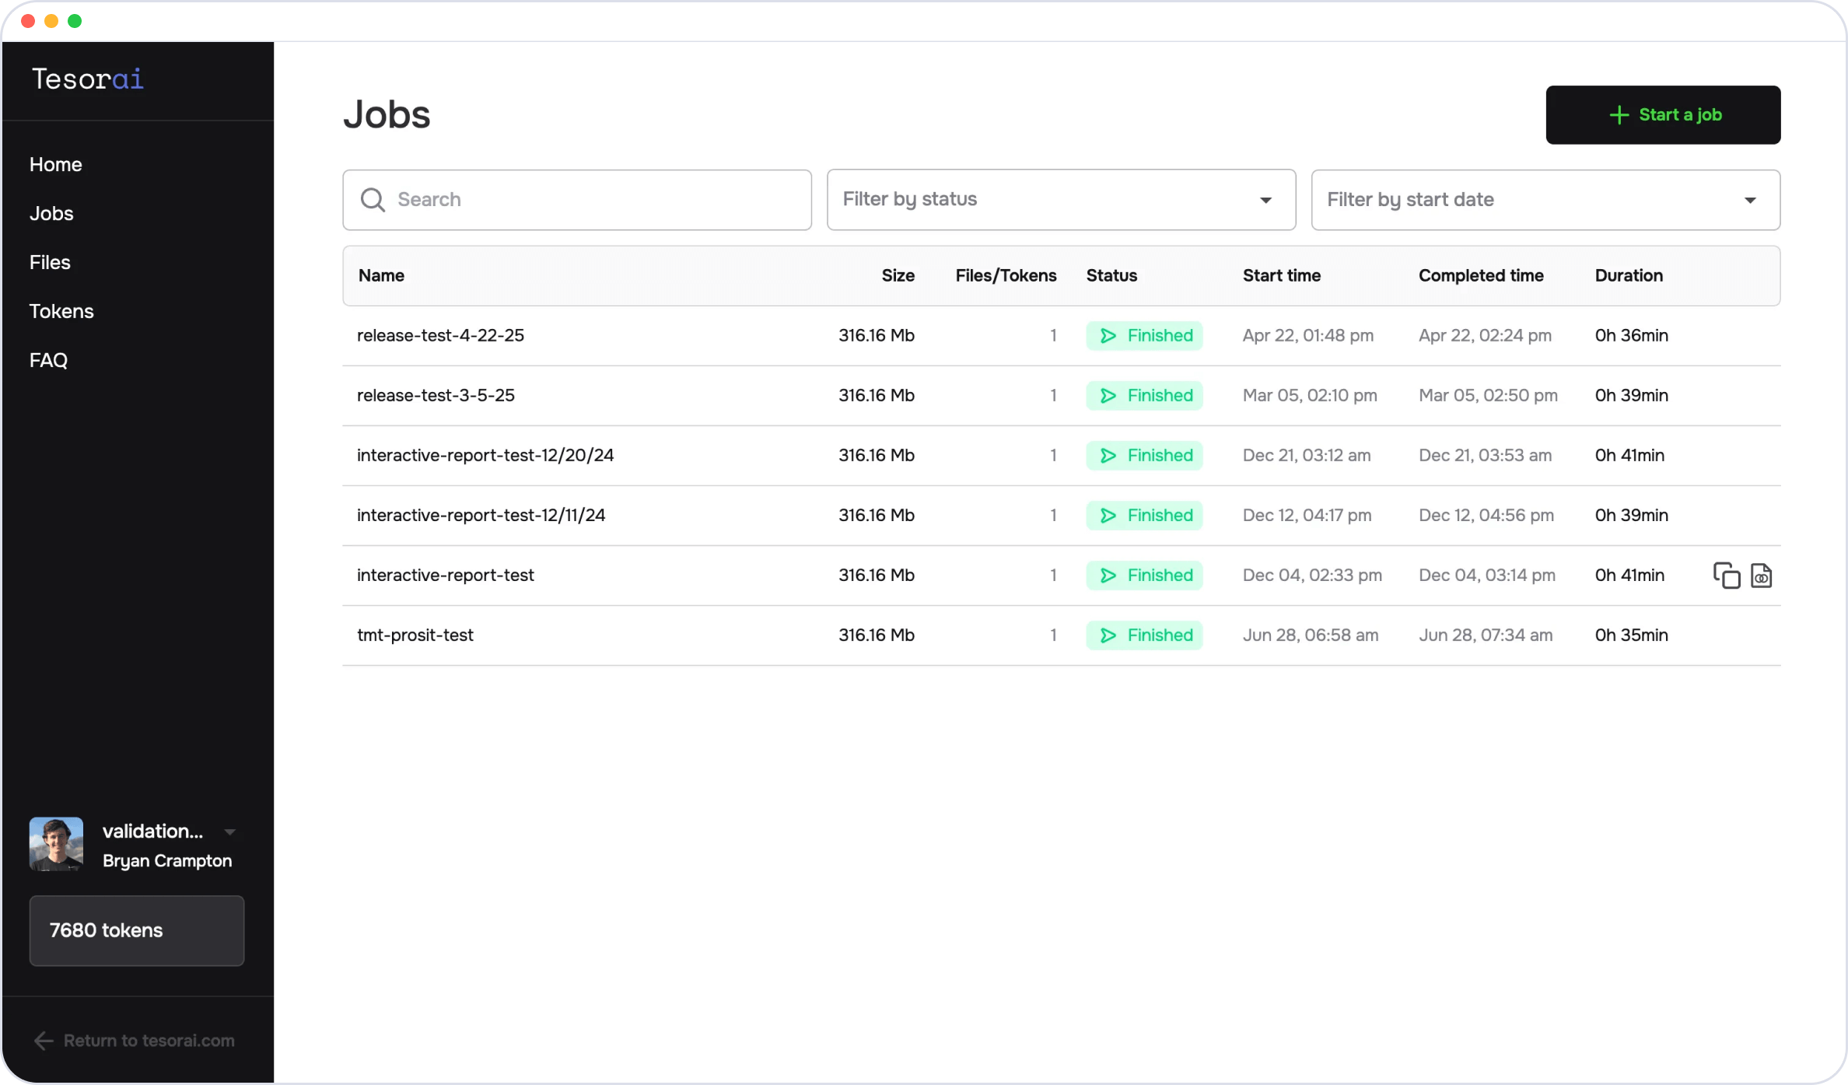Click Finished badge for tmt-prosit-test
This screenshot has width=1848, height=1085.
point(1144,635)
